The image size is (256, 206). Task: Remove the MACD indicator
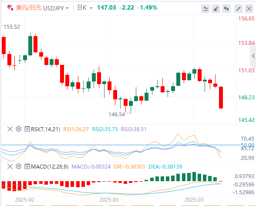click(x=10, y=166)
